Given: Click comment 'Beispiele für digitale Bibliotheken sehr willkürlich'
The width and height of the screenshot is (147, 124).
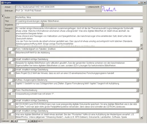Looking at the screenshot, I should [x=77, y=64].
